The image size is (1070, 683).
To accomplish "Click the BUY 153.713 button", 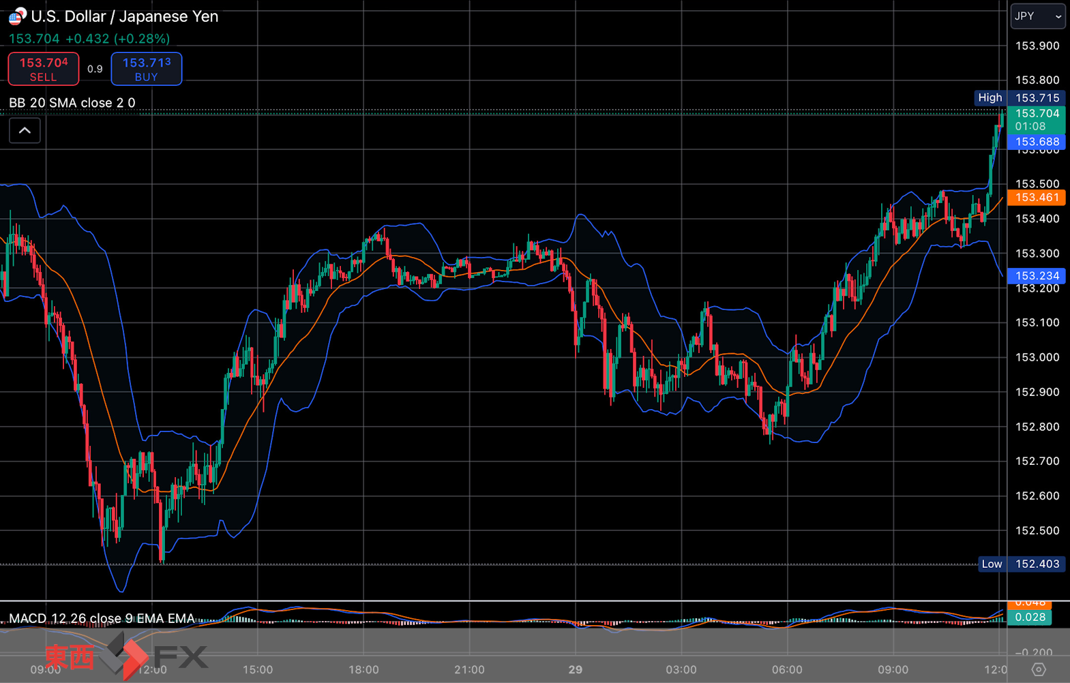I will coord(147,69).
